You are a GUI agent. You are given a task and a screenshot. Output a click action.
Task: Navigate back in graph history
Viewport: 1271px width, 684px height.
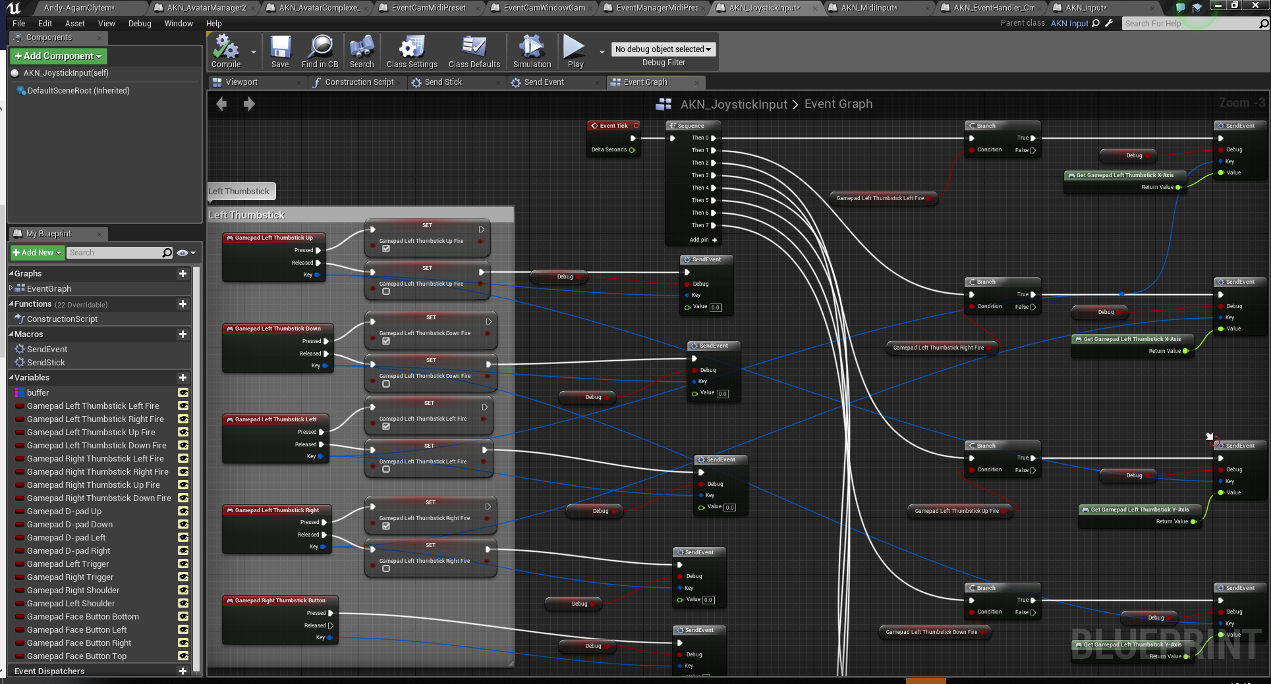coord(222,104)
